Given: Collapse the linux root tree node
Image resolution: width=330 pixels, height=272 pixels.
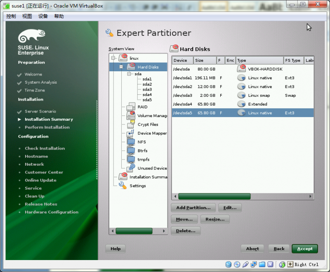Looking at the screenshot, I should 112,58.
